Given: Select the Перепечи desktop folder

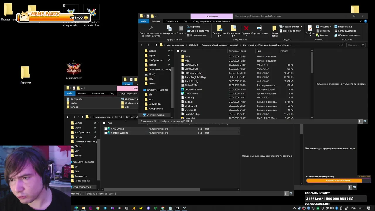Looking at the screenshot, I should [25, 75].
